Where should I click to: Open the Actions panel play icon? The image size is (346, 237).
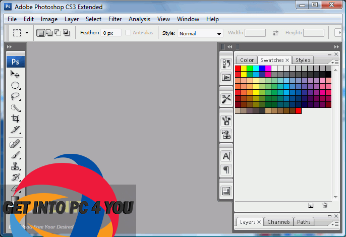pos(226,78)
